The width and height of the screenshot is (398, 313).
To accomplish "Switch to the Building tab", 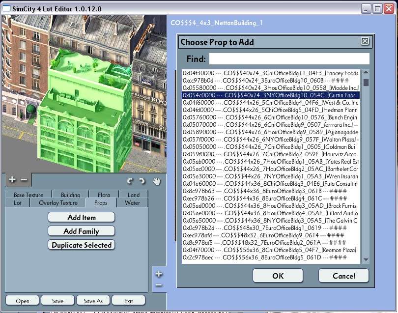I will pos(70,195).
